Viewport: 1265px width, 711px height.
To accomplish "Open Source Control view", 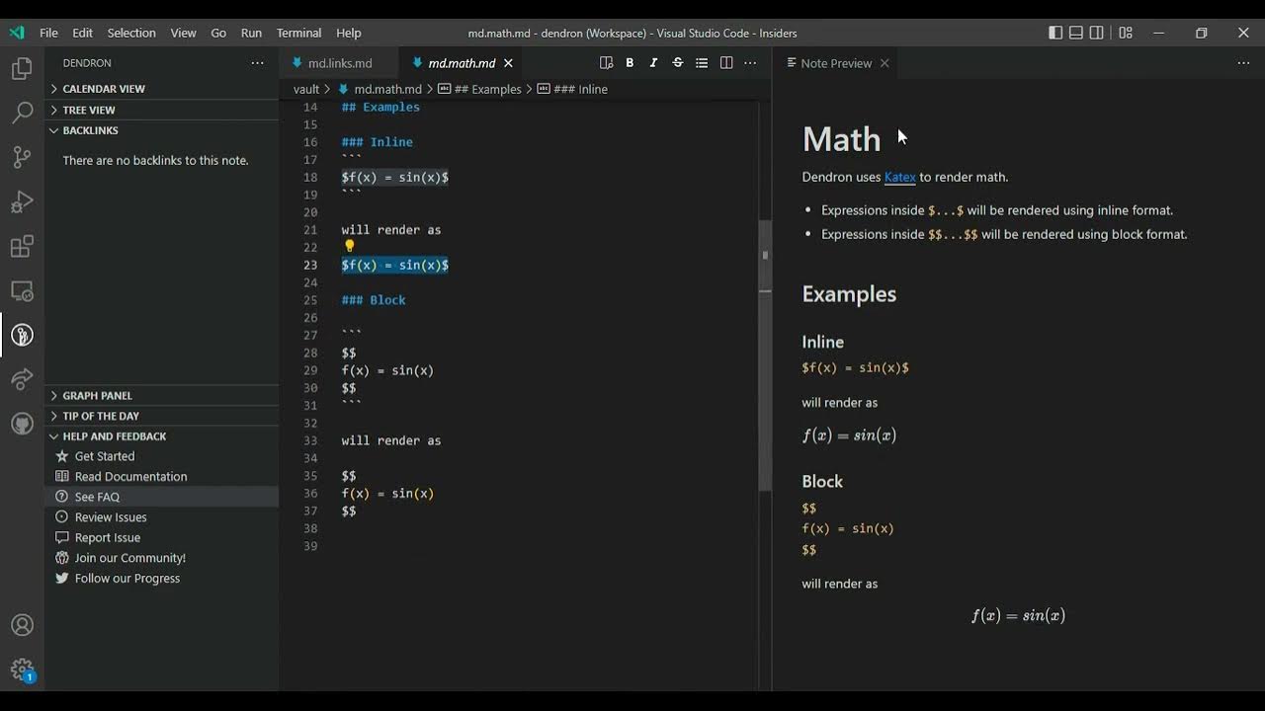I will [22, 158].
